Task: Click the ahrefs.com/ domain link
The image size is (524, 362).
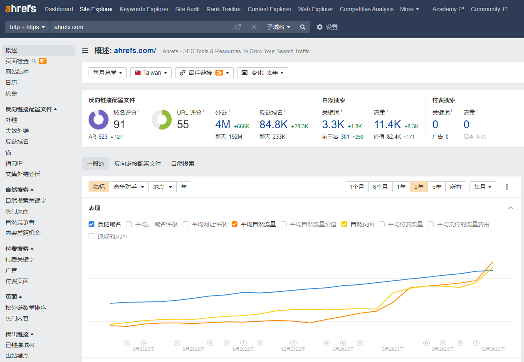Action: click(135, 50)
